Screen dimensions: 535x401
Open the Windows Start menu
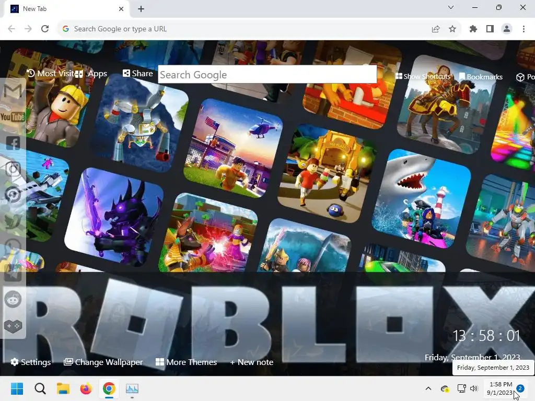17,388
